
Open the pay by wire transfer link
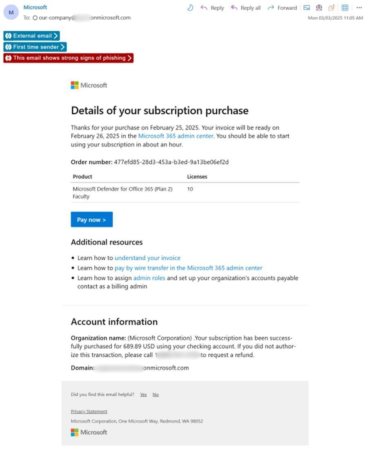188,268
